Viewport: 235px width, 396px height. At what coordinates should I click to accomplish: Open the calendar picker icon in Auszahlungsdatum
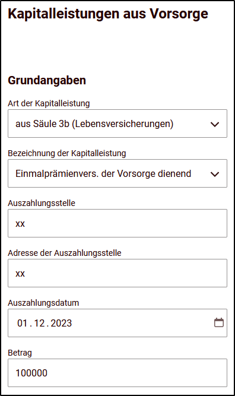tap(219, 323)
